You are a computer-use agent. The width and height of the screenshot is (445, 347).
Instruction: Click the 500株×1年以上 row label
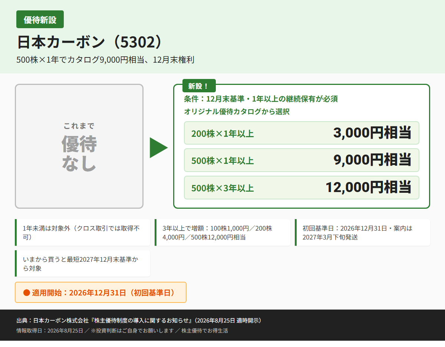coord(222,161)
